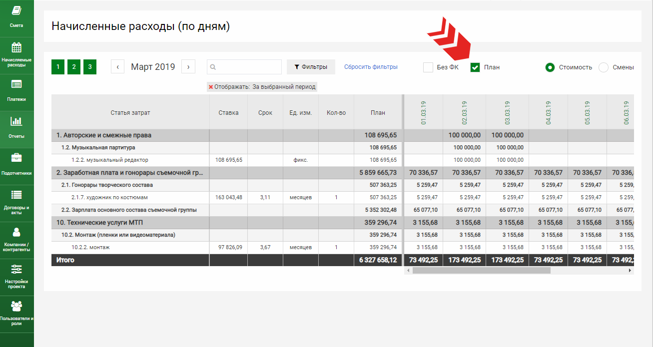Open the Фильтры filter panel
653x347 pixels.
click(310, 67)
